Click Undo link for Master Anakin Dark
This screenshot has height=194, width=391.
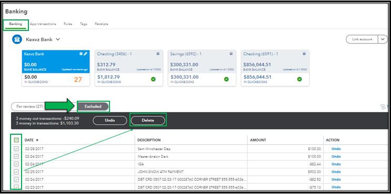point(336,156)
